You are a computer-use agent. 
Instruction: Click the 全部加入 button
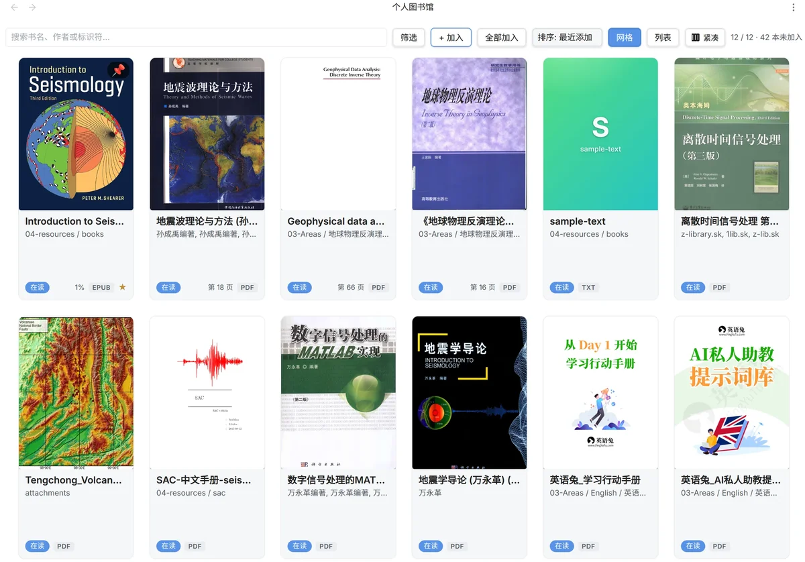point(501,38)
